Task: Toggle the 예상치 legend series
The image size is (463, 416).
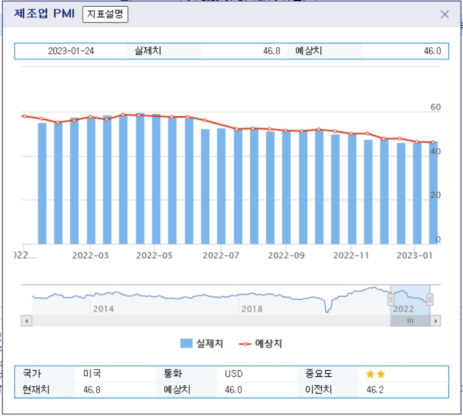Action: (260, 343)
